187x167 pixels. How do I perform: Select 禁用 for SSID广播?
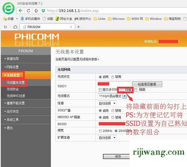(113, 111)
